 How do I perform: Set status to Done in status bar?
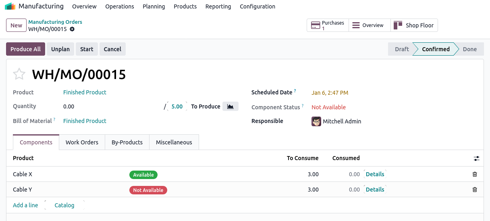pyautogui.click(x=469, y=49)
